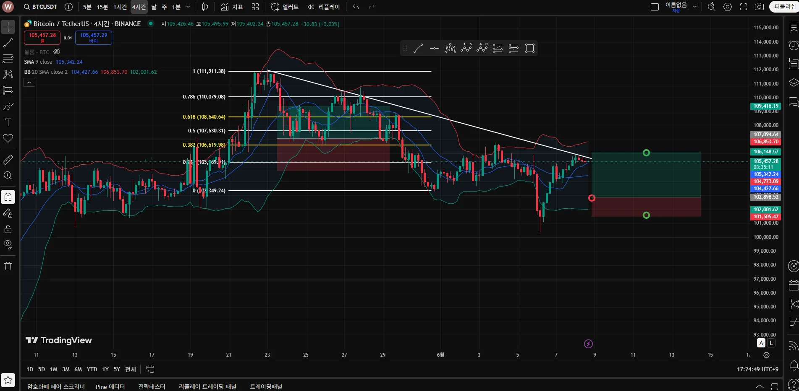This screenshot has width=799, height=391.
Task: Collapse the bottom panel chevron
Action: point(760,386)
